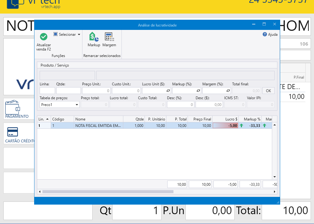Expand the Selecionar dropdown
The height and width of the screenshot is (224, 314).
[79, 35]
